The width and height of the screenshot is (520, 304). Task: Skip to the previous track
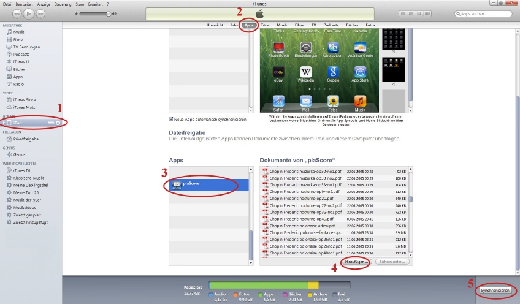[x=17, y=13]
